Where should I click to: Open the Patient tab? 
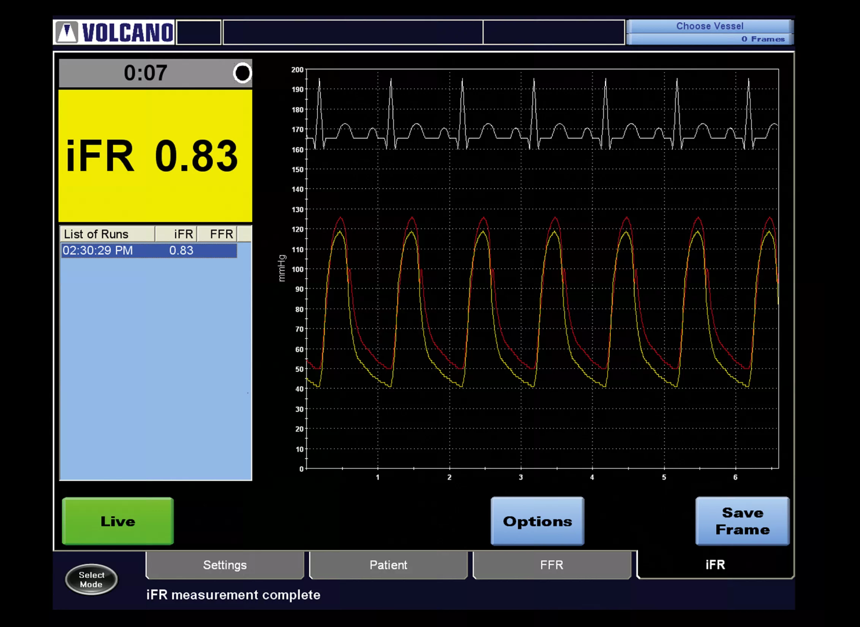click(388, 565)
